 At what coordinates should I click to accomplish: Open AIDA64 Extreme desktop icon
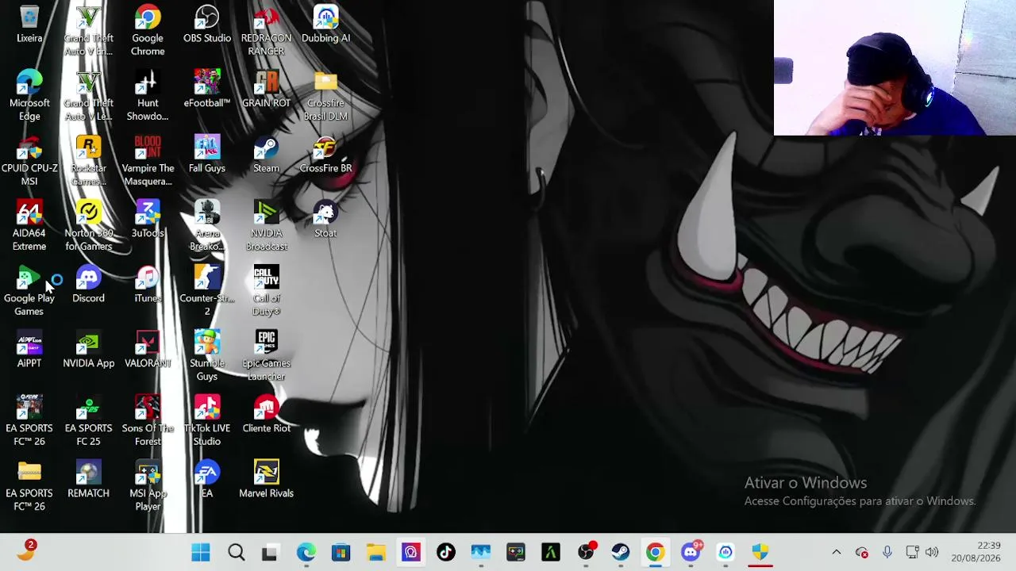[x=29, y=226]
